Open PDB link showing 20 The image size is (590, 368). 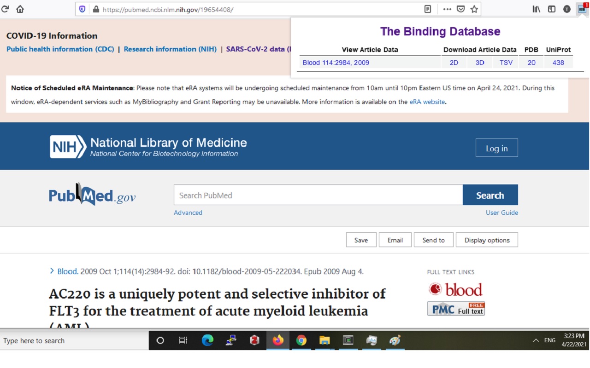[531, 63]
